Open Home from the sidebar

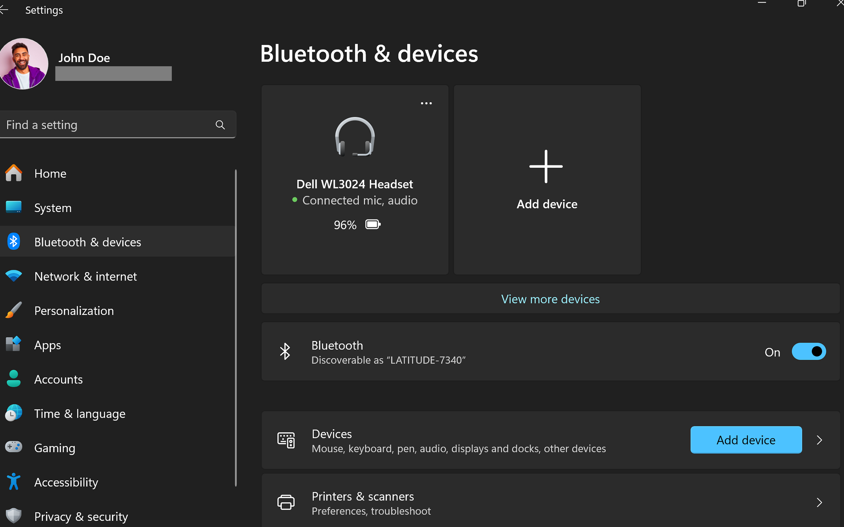tap(117, 173)
